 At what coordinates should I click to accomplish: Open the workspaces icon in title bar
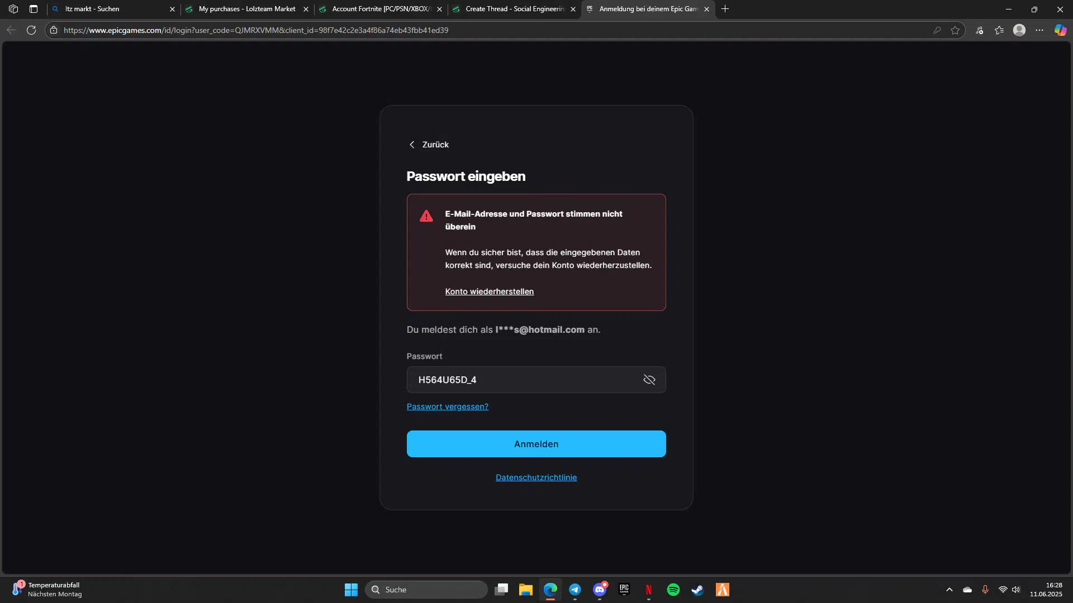coord(13,9)
